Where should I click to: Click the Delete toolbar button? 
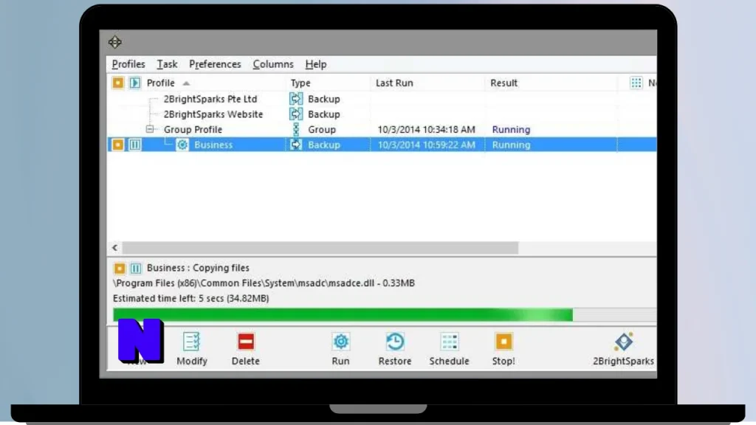(x=245, y=349)
